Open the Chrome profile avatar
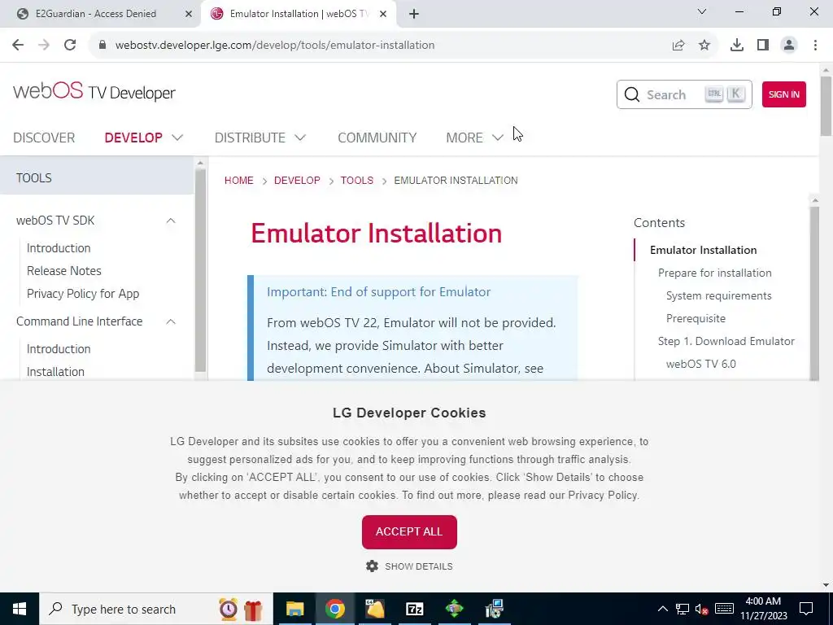 789,46
